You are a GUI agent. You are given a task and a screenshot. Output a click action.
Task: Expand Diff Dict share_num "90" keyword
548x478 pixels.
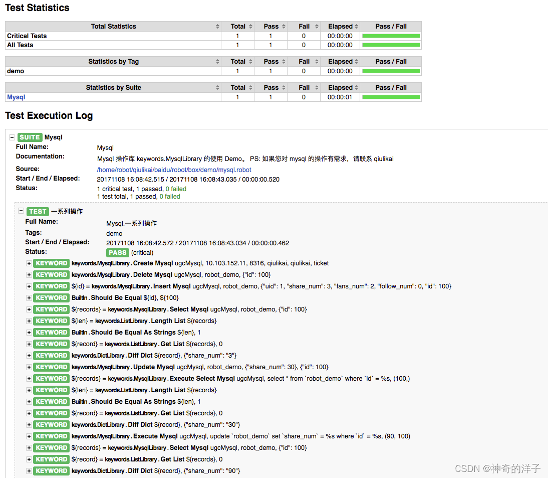pos(29,471)
